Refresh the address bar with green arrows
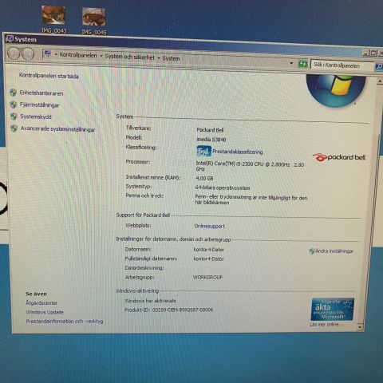383x383 pixels. pos(302,64)
